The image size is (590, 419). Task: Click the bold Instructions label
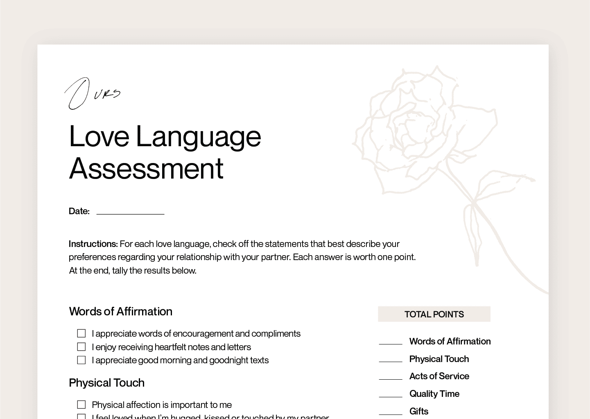click(93, 244)
